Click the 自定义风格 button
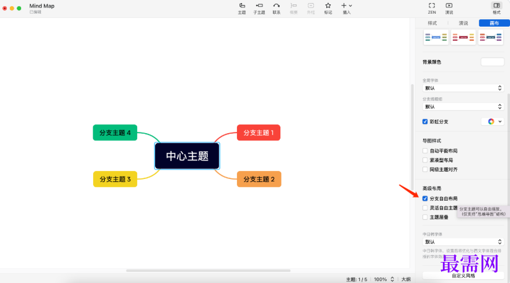 [x=462, y=276]
